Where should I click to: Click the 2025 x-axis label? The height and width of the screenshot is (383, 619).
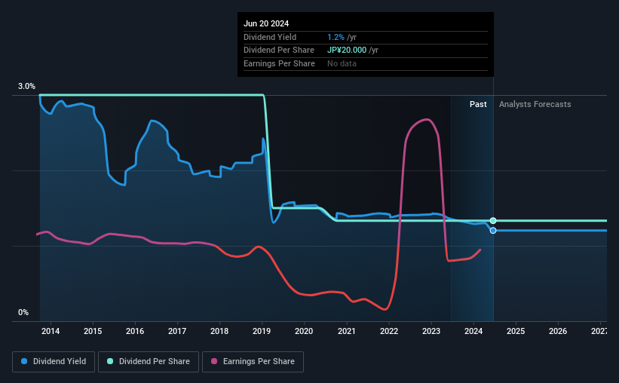516,331
